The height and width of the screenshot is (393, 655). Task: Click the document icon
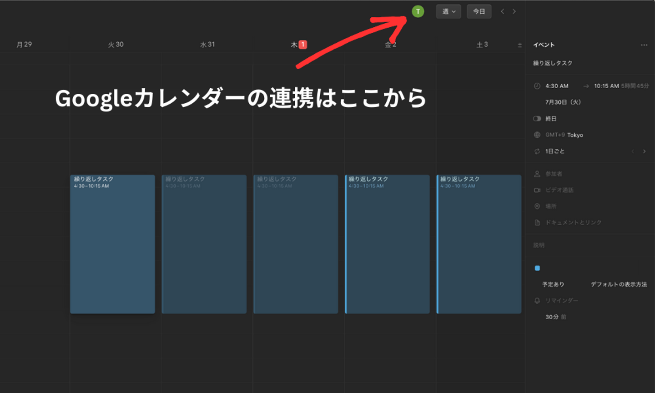tap(537, 222)
